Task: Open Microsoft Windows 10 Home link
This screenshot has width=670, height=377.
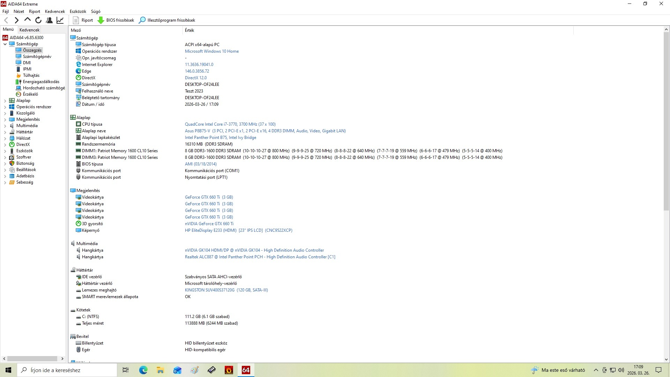Action: tap(211, 51)
